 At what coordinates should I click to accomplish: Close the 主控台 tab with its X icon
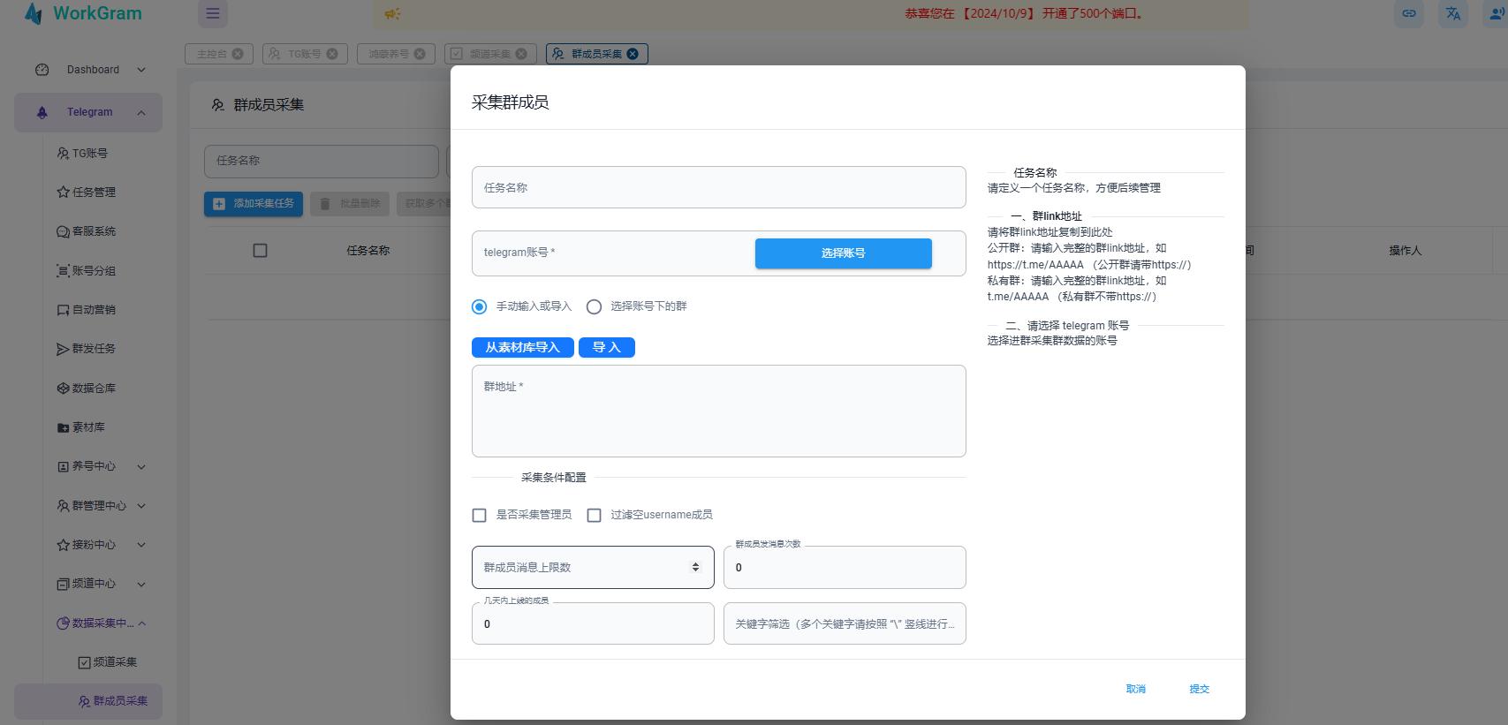click(x=238, y=54)
